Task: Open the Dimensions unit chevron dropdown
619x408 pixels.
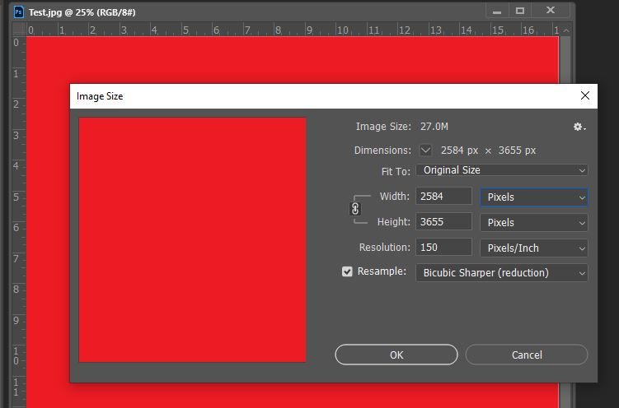Action: coord(425,150)
